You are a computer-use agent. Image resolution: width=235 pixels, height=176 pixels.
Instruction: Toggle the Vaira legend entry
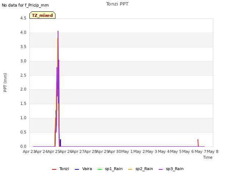pyautogui.click(x=83, y=169)
